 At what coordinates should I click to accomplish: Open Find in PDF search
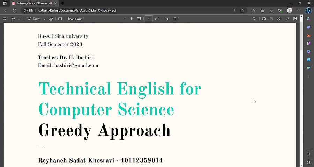pyautogui.click(x=254, y=19)
